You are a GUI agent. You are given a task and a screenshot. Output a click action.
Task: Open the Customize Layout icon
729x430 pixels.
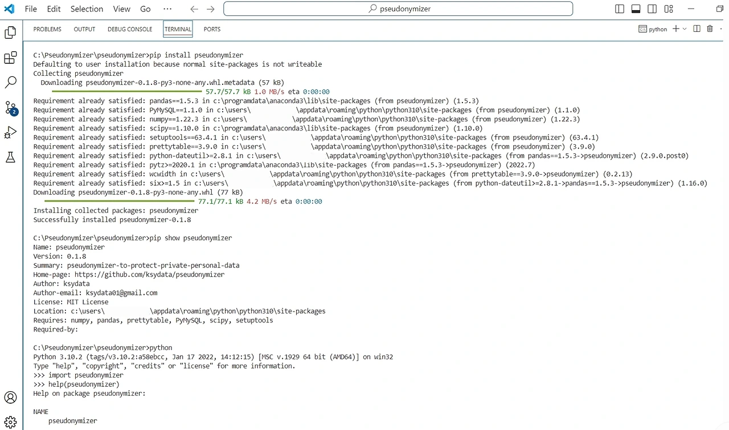669,9
